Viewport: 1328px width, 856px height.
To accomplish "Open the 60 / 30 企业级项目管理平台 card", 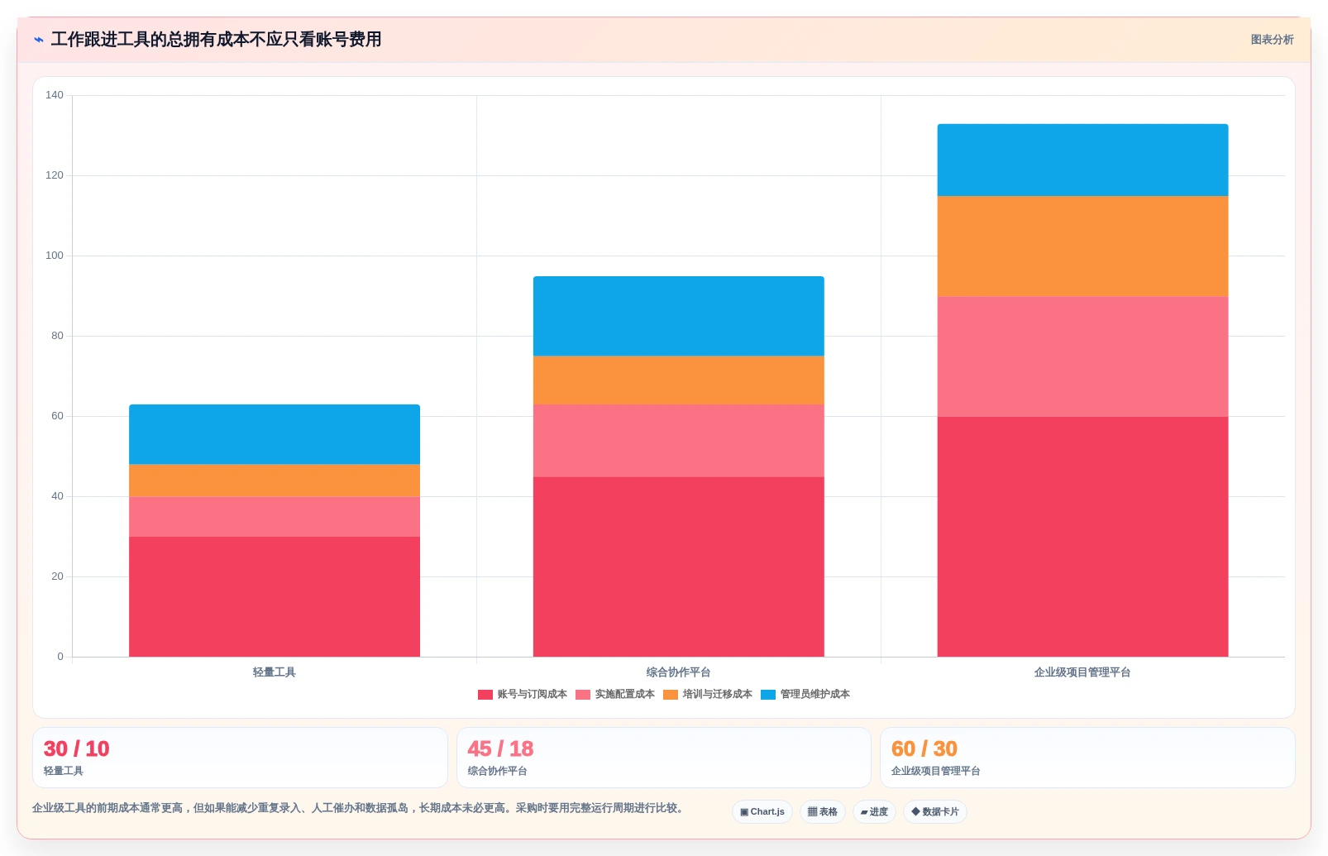I will 1088,758.
